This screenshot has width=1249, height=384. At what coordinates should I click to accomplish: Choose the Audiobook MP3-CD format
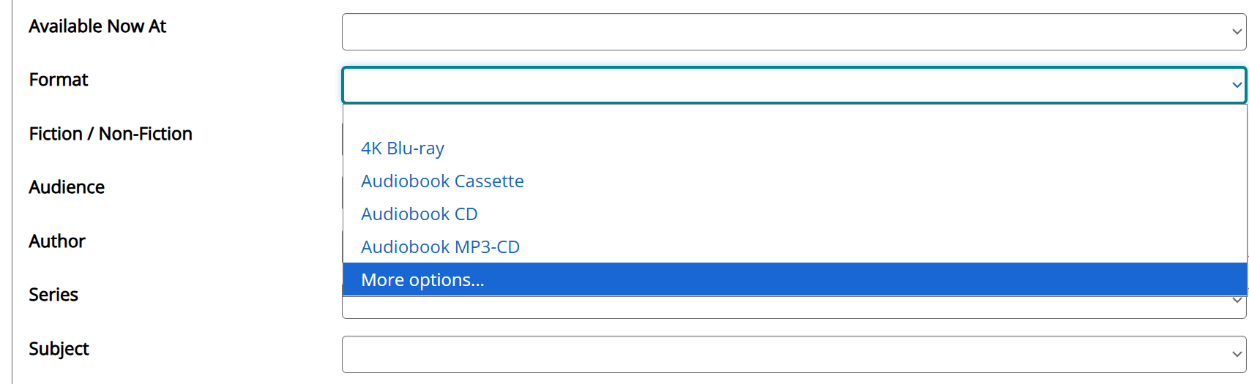point(440,247)
